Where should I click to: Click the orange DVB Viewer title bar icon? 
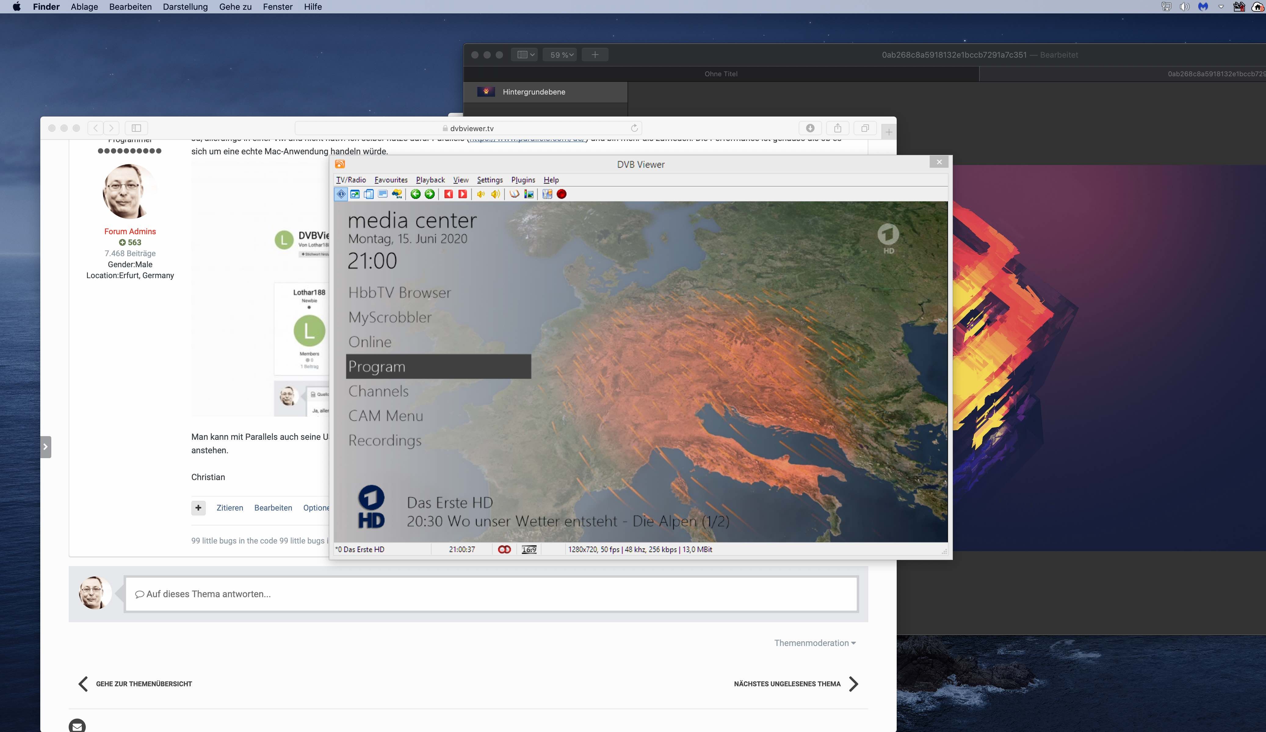point(340,164)
